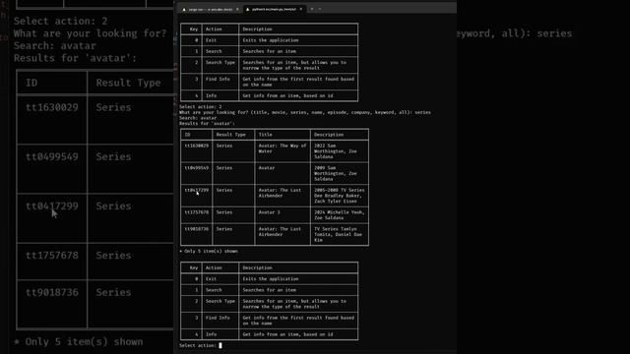Click the plain 'Avatar' title cell
The image size is (630, 354).
pyautogui.click(x=267, y=168)
